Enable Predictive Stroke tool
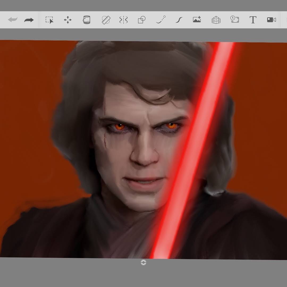Screen dimensions: 287x287 (161, 20)
